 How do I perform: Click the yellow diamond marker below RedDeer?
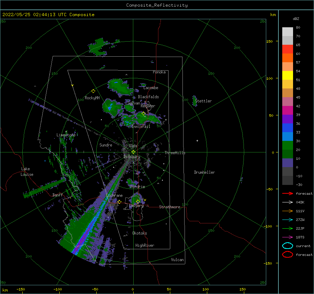click(143, 114)
